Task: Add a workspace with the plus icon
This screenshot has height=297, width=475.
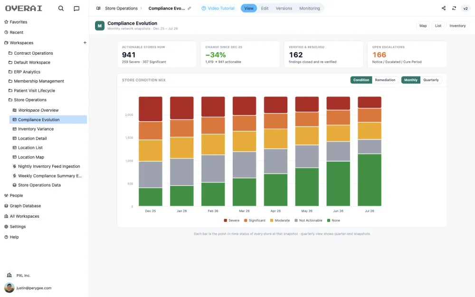Action: click(x=85, y=43)
